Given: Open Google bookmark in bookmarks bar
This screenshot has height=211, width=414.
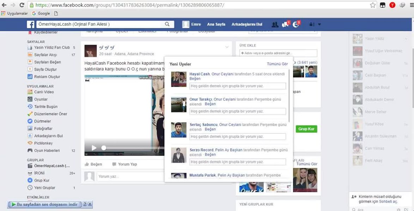Looking at the screenshot, I should coord(41,13).
